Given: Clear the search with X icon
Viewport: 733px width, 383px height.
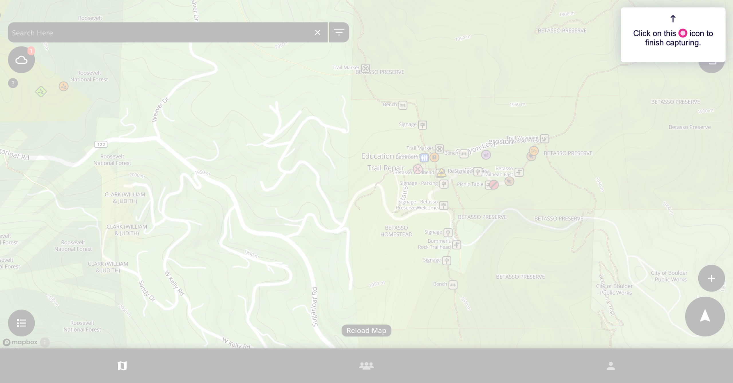Looking at the screenshot, I should click(x=318, y=33).
